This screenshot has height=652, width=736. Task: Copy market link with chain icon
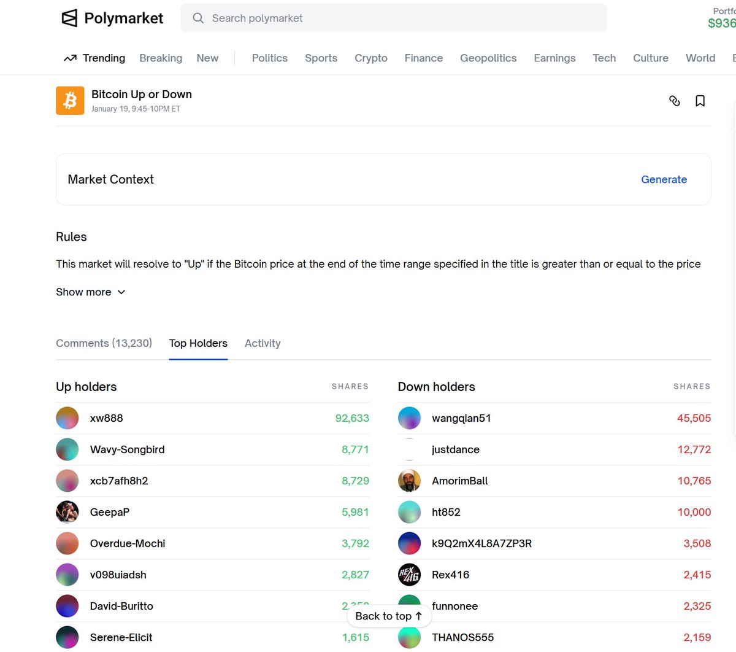pos(675,101)
